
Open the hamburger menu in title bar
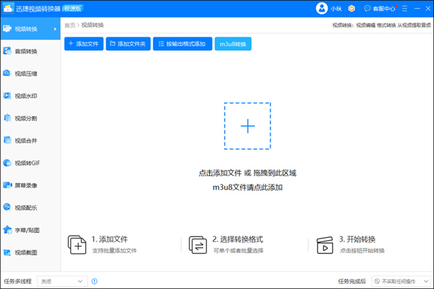point(405,8)
